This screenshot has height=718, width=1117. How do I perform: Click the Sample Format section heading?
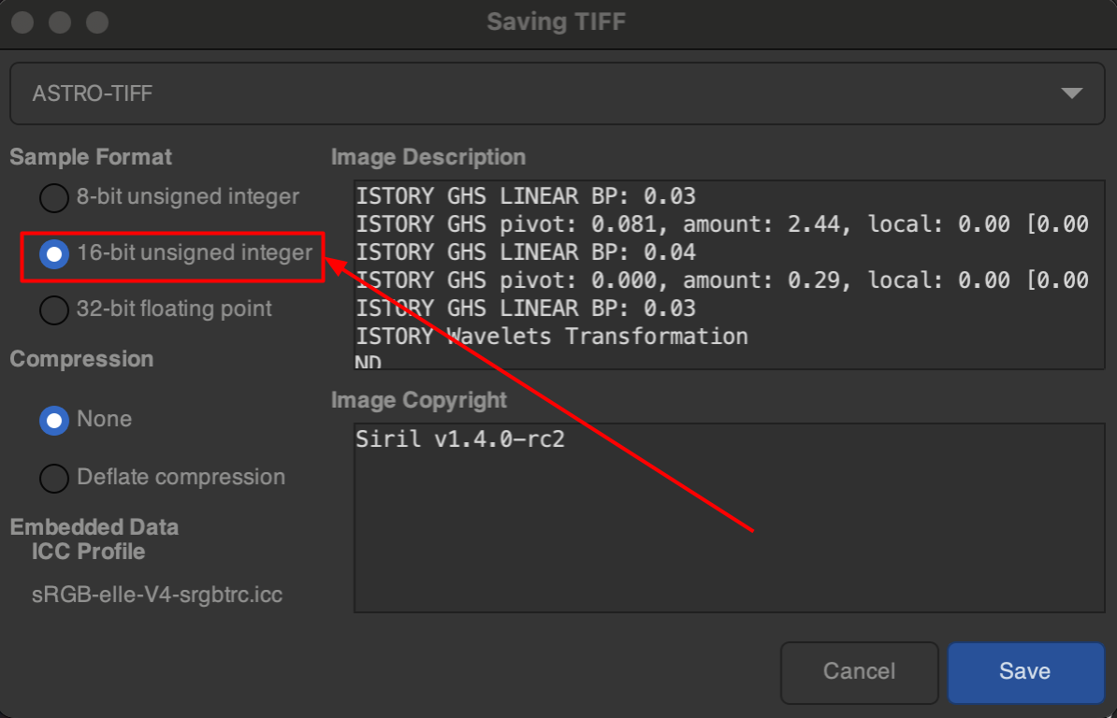coord(91,157)
